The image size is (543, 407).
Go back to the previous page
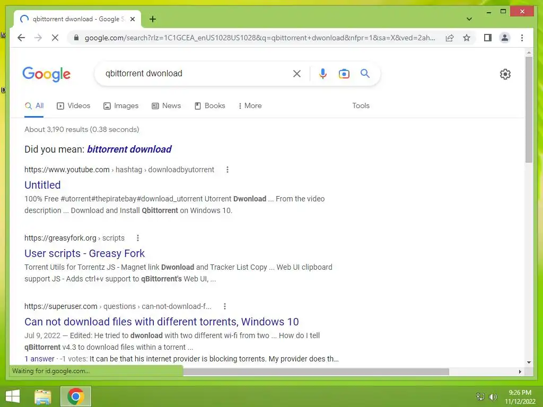[x=21, y=38]
